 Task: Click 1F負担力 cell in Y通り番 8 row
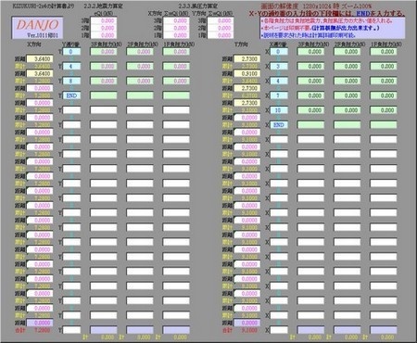176,81
